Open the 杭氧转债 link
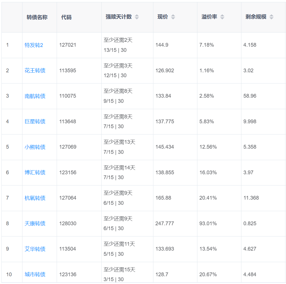 pos(35,198)
